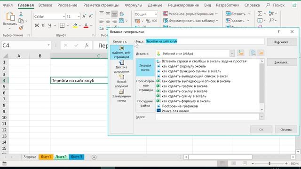Screen dimensions: 301x169
Task: Switch to the Разработчик ribbon tab
Action: tap(228, 5)
